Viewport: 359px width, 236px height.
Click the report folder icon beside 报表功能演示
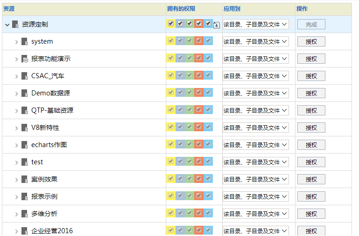click(24, 59)
